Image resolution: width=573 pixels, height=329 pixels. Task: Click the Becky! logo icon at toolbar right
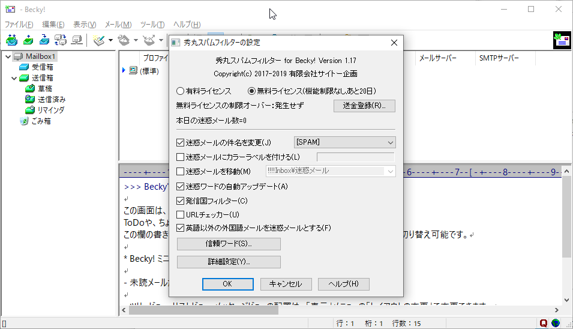[562, 40]
